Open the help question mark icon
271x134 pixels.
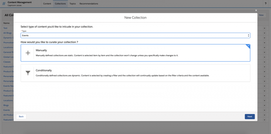(266, 3)
